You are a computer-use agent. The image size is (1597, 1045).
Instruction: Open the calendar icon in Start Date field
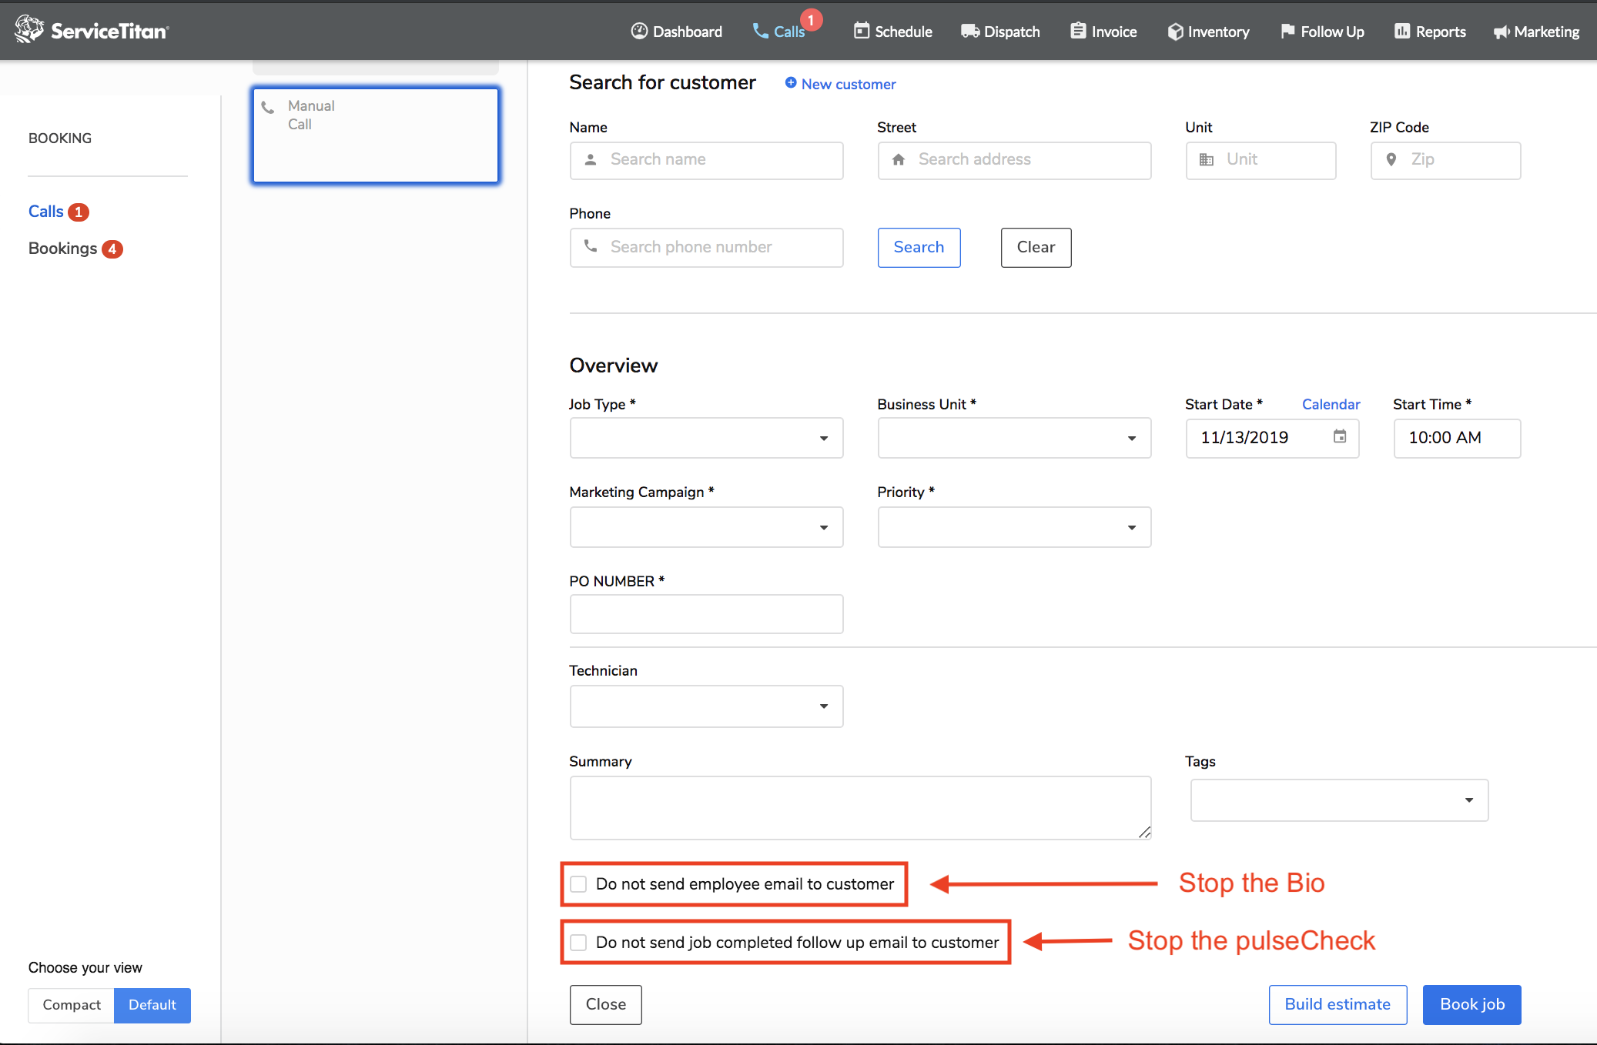(x=1340, y=436)
